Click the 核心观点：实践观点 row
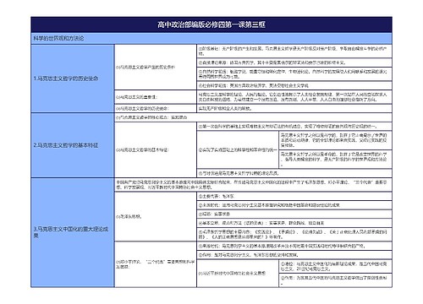This screenshot has height=304, width=423. coord(253,117)
